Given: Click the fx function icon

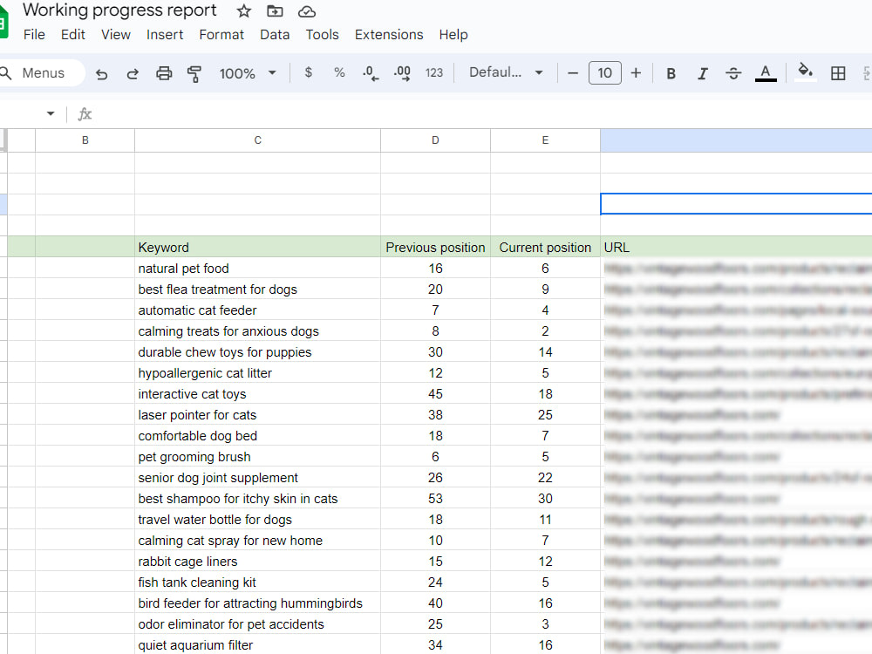Looking at the screenshot, I should click(85, 114).
